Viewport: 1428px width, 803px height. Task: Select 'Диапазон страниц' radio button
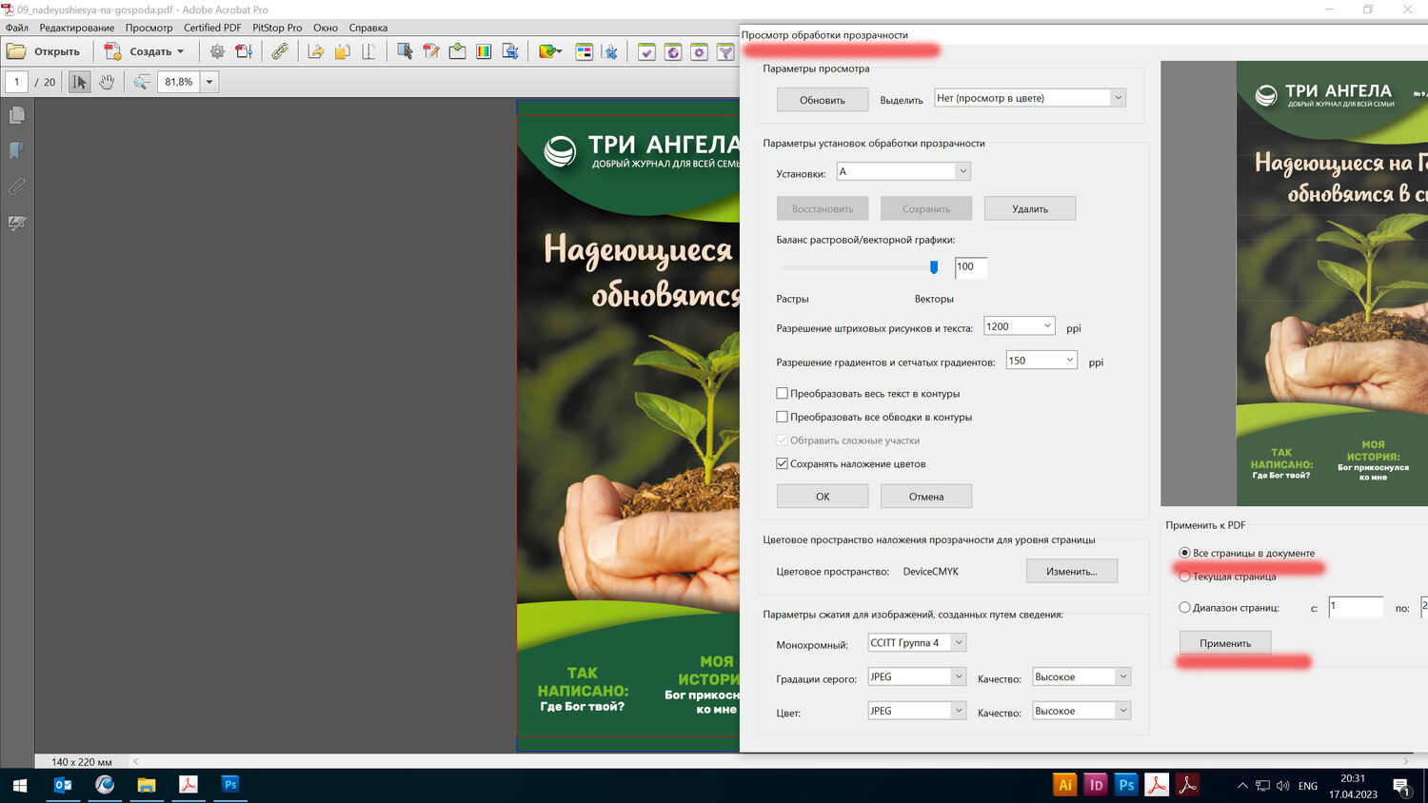[1185, 607]
